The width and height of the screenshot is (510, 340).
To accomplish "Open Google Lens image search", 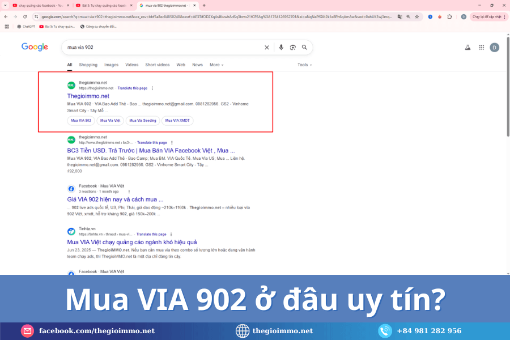I will pyautogui.click(x=293, y=48).
